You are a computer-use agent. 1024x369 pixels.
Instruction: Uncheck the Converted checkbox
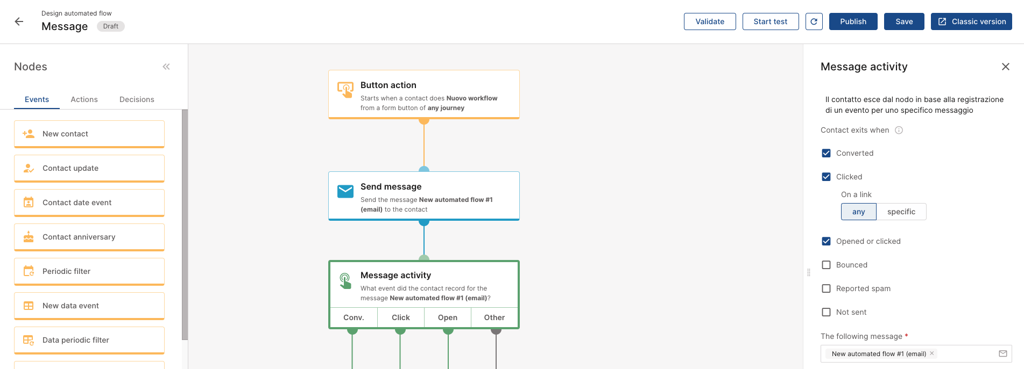pyautogui.click(x=826, y=153)
